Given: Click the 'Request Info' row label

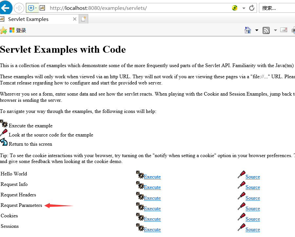Looking at the screenshot, I should pyautogui.click(x=14, y=184).
